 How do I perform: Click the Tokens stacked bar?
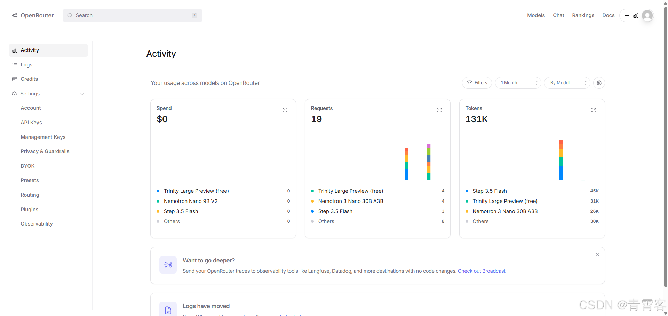[561, 160]
